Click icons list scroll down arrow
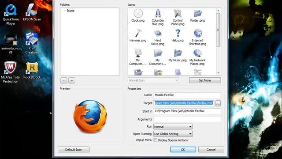Screen dimensions: 282x159 [x=219, y=73]
